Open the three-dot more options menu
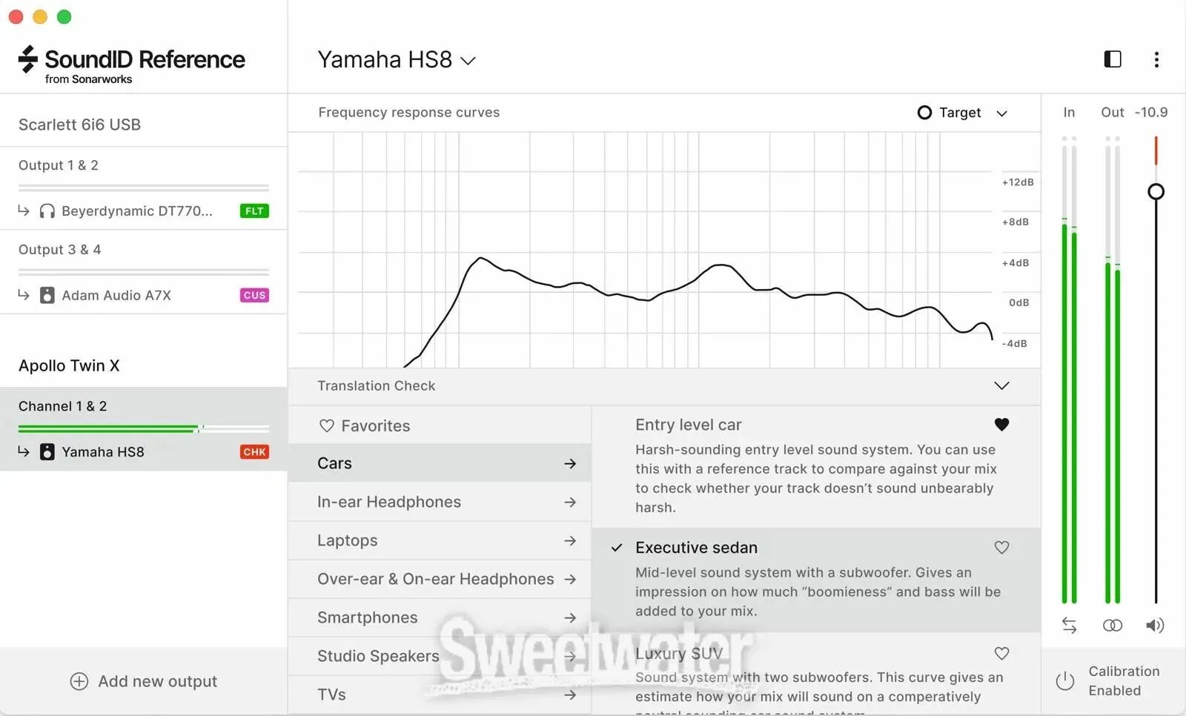This screenshot has width=1186, height=716. 1156,59
